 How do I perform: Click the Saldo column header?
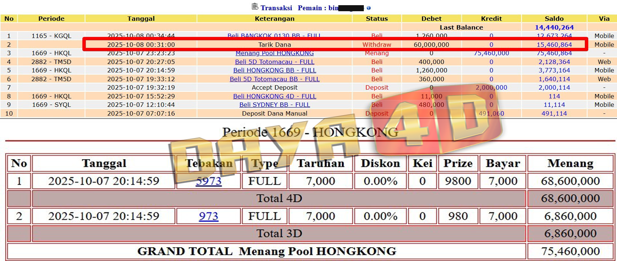[x=554, y=19]
